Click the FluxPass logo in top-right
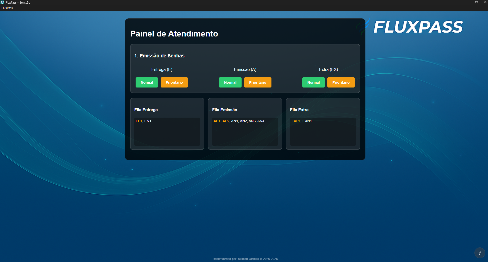This screenshot has width=488, height=262. pos(418,27)
